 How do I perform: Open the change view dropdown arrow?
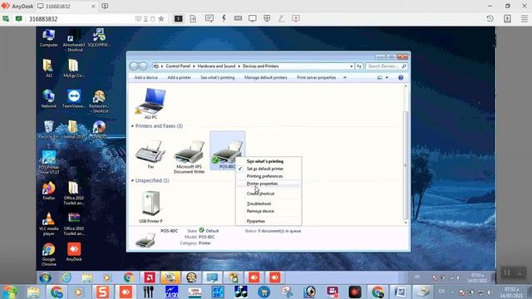point(387,77)
